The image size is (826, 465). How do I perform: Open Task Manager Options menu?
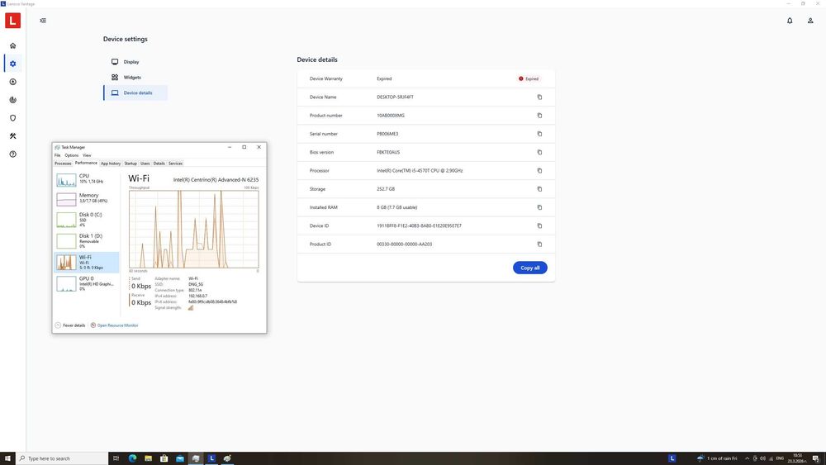pyautogui.click(x=72, y=155)
